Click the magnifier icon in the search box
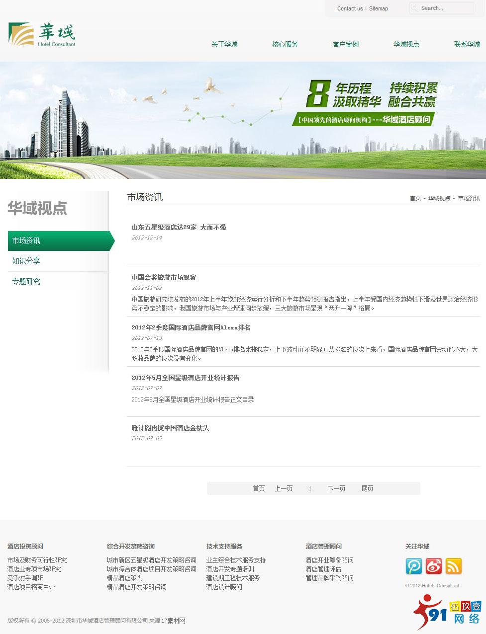Screen dimensions: 486x634 [x=414, y=8]
